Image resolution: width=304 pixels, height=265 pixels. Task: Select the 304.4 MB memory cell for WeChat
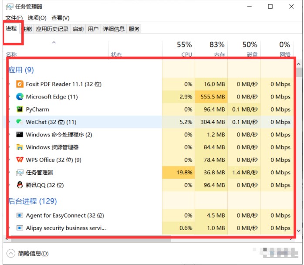tap(211, 122)
